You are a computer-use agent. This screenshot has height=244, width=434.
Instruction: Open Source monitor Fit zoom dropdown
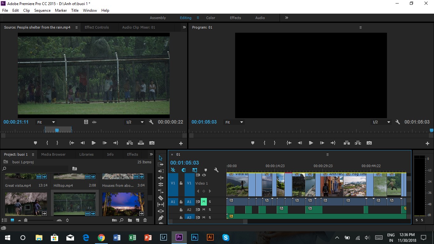pyautogui.click(x=46, y=122)
